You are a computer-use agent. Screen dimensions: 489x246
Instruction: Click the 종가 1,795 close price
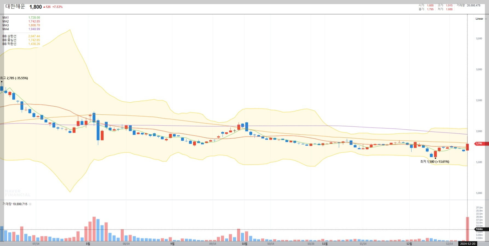tap(426, 9)
